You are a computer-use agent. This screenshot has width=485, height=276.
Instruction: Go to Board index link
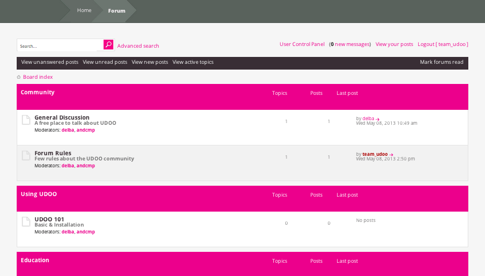(38, 77)
